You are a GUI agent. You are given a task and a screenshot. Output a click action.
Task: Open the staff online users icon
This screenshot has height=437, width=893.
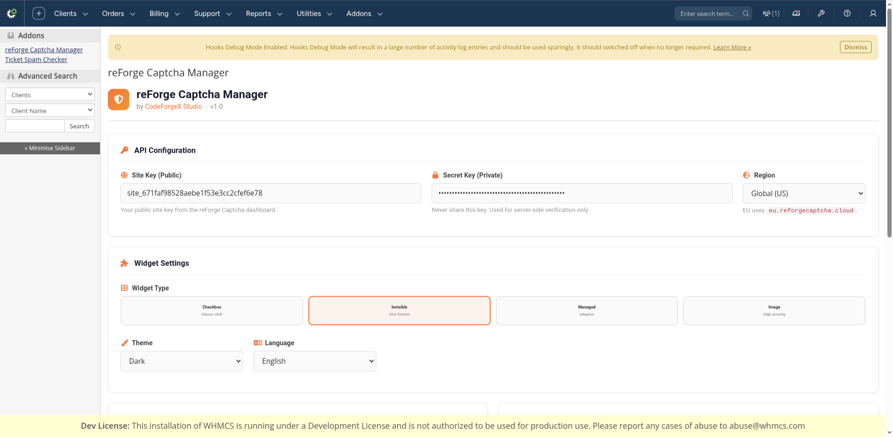point(771,13)
